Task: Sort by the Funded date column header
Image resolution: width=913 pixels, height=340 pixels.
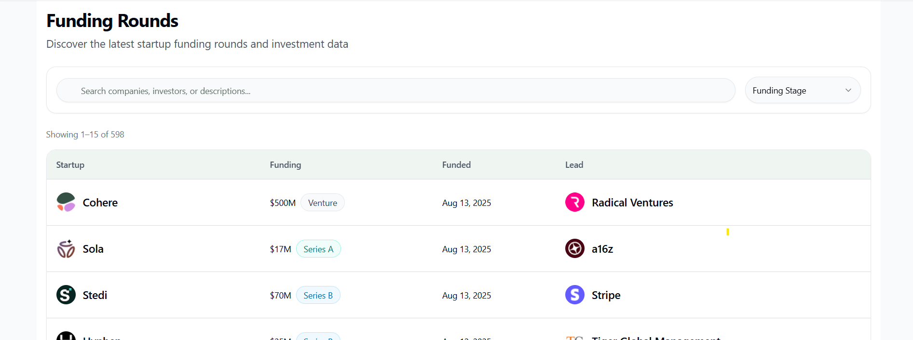Action: point(456,165)
